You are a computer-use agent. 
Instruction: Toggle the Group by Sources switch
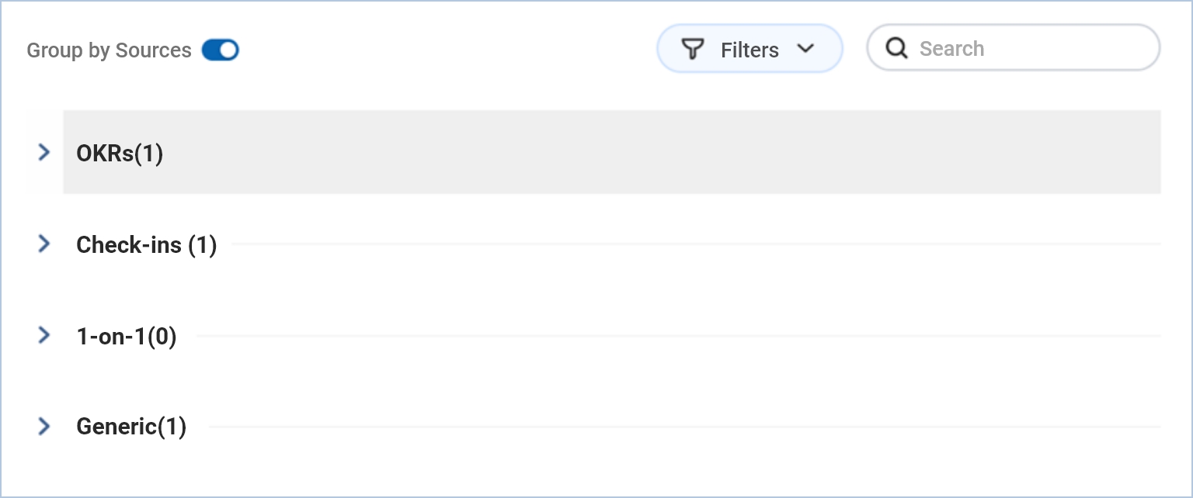click(220, 50)
